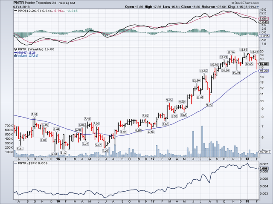Click the 9.95 low price label

209,105
